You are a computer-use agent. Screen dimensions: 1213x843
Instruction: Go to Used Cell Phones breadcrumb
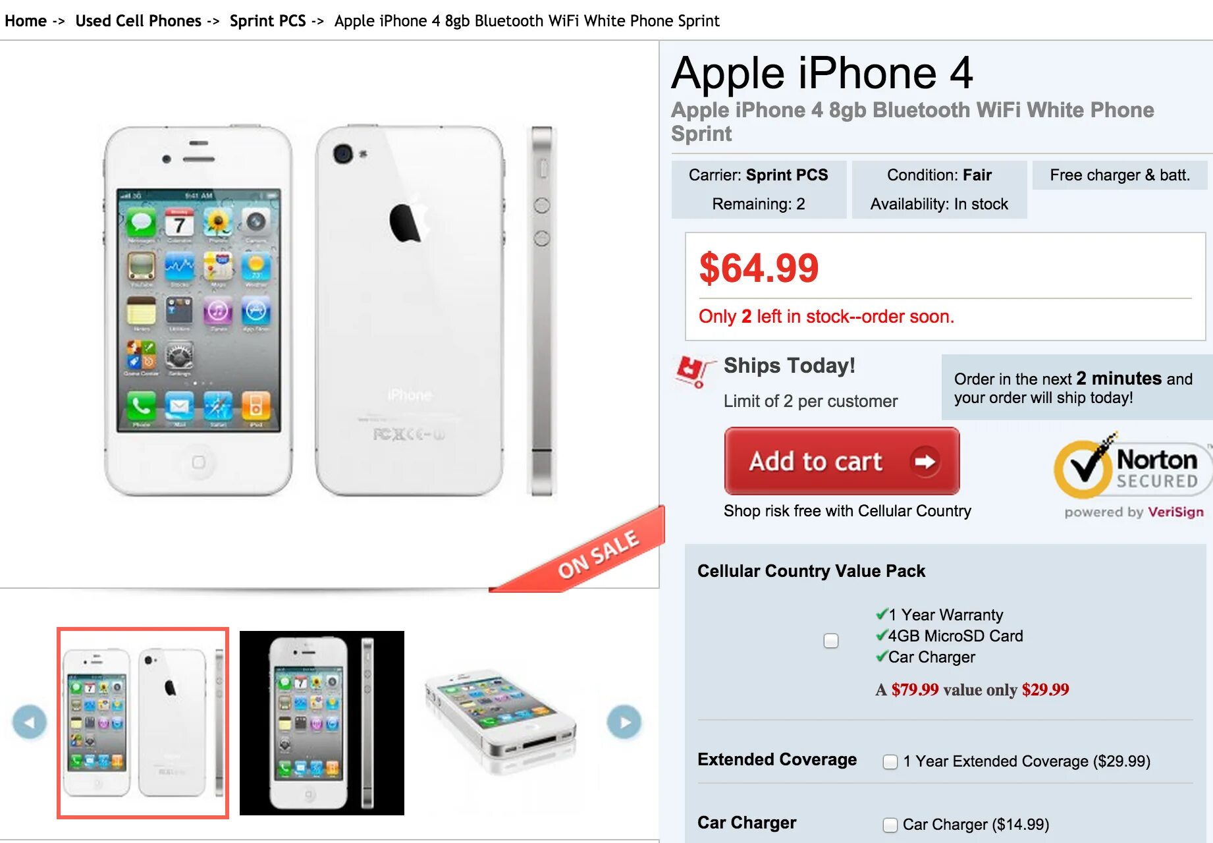(x=138, y=21)
